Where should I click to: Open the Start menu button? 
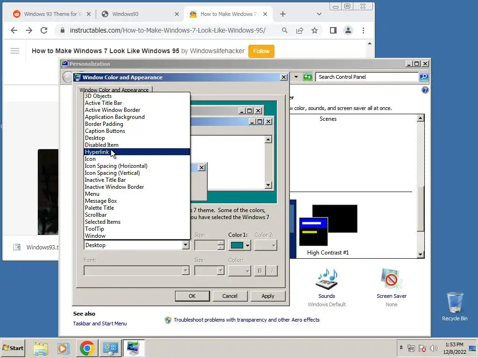tap(13, 348)
